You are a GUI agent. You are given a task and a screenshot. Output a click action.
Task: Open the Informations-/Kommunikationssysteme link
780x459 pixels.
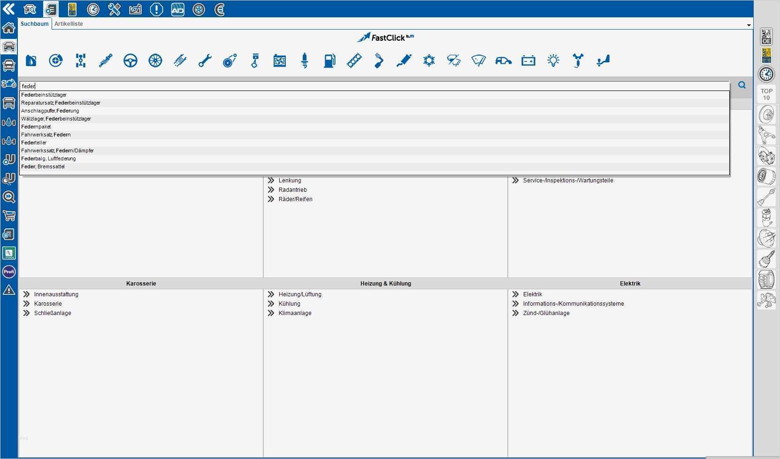574,304
